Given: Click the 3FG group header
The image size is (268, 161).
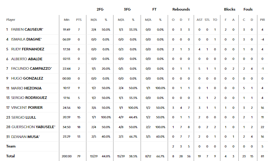Looking at the screenshot, I should point(127,9).
